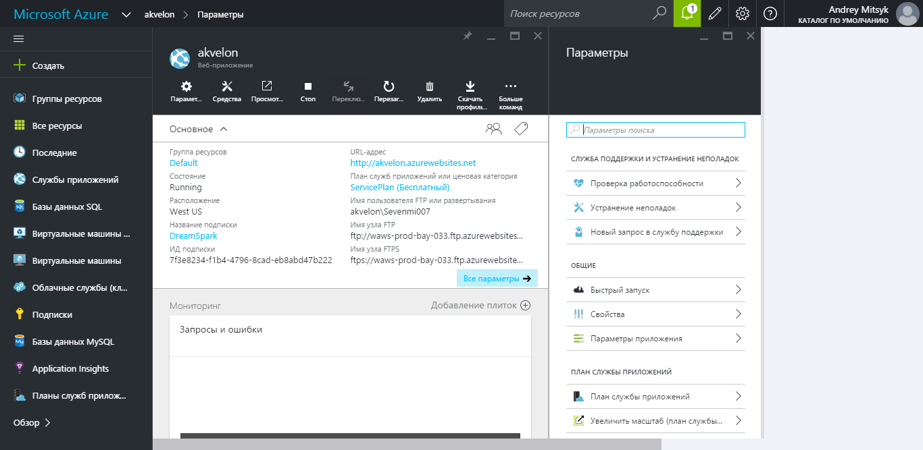The width and height of the screenshot is (923, 450).
Task: Click the notifications bell icon
Action: (x=688, y=13)
